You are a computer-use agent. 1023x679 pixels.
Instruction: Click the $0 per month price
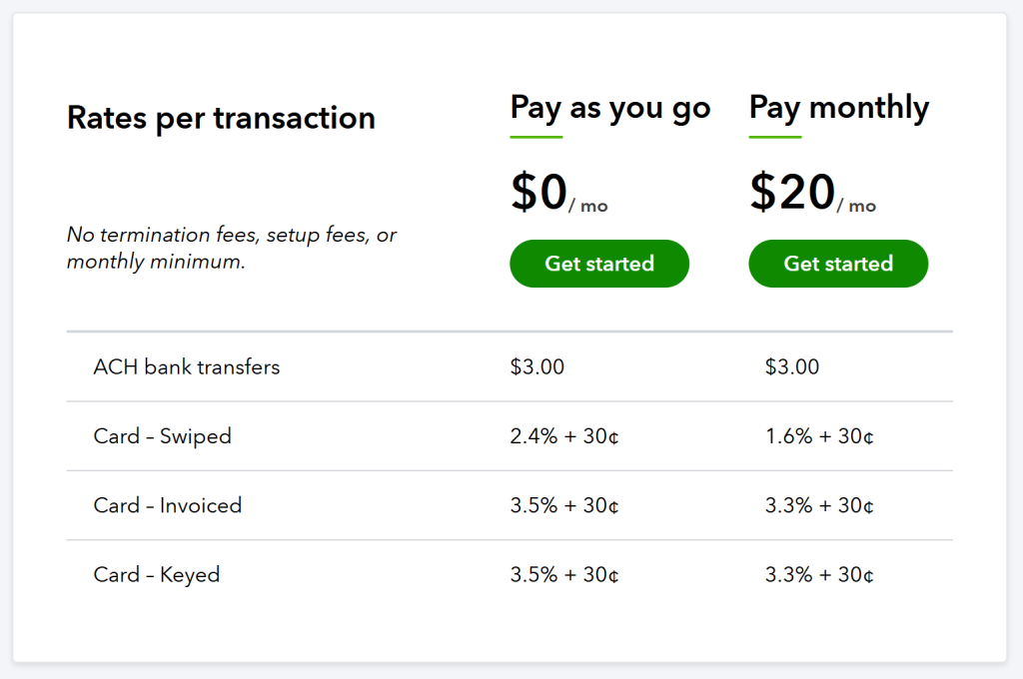click(x=557, y=193)
